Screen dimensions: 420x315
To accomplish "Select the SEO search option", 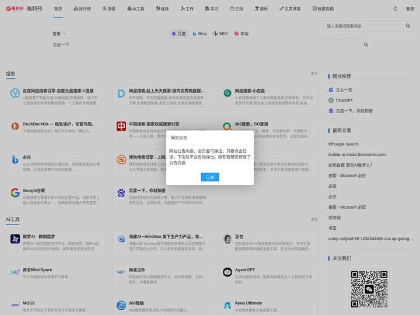I will click(220, 33).
